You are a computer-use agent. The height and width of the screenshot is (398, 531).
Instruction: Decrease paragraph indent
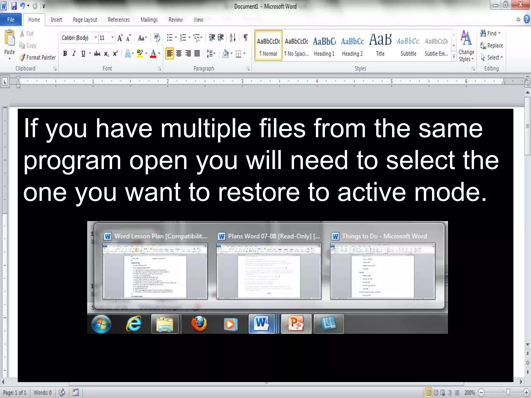coord(212,38)
